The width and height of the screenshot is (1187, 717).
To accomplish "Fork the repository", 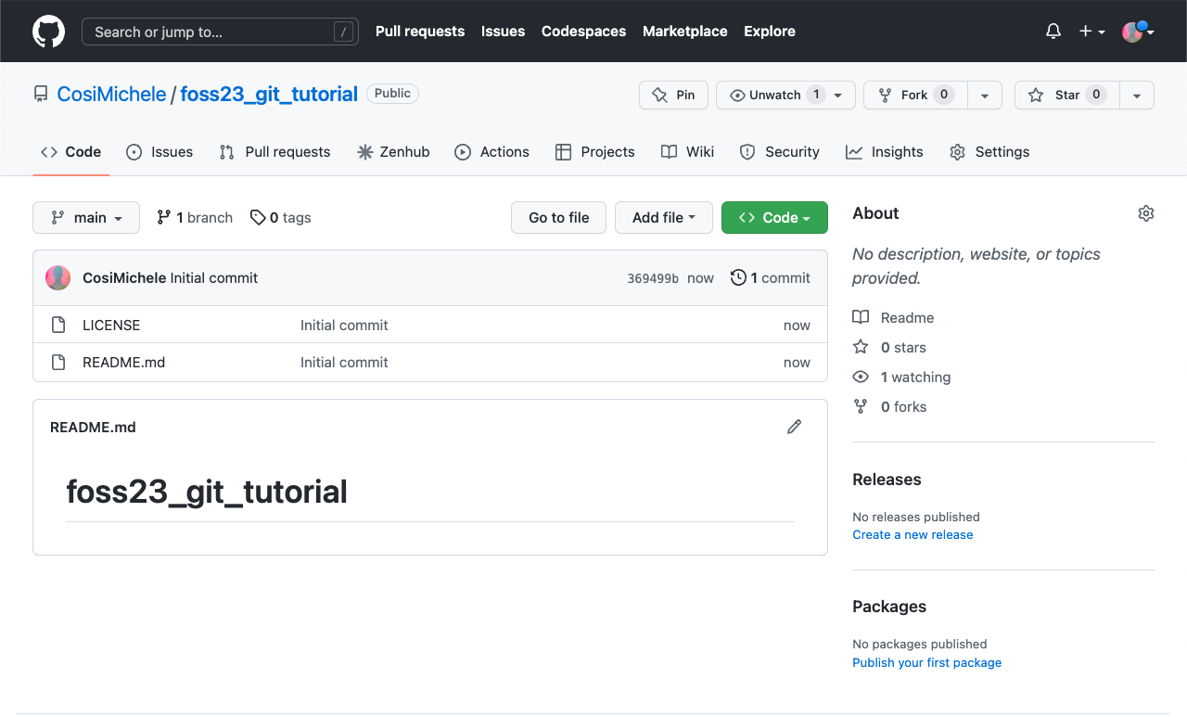I will point(915,96).
